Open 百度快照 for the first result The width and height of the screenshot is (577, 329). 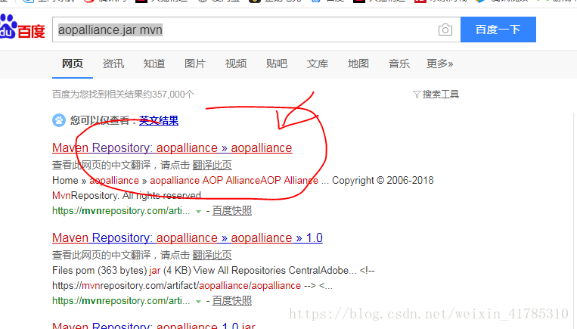coord(232,210)
